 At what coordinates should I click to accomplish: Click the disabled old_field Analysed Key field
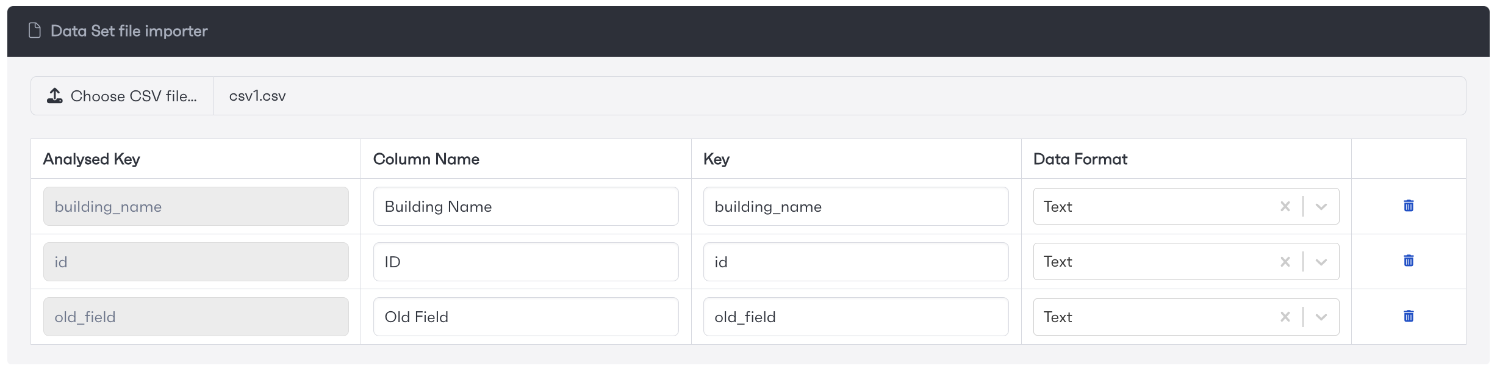tap(196, 317)
